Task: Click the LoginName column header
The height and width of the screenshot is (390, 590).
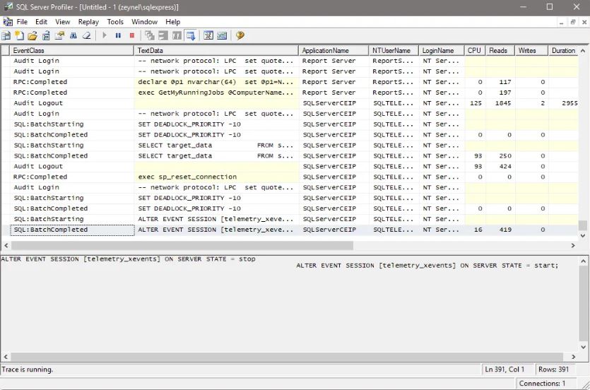Action: [x=442, y=50]
